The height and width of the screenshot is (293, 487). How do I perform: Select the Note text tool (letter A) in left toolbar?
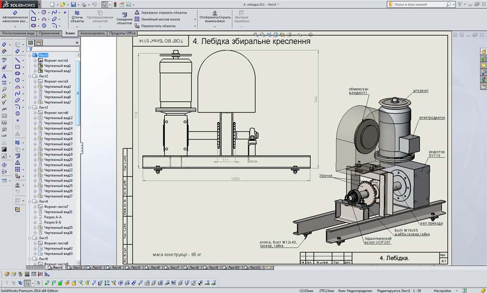tap(4, 76)
